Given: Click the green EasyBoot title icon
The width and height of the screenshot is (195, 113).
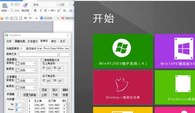Looking at the screenshot, I should coord(7,35).
